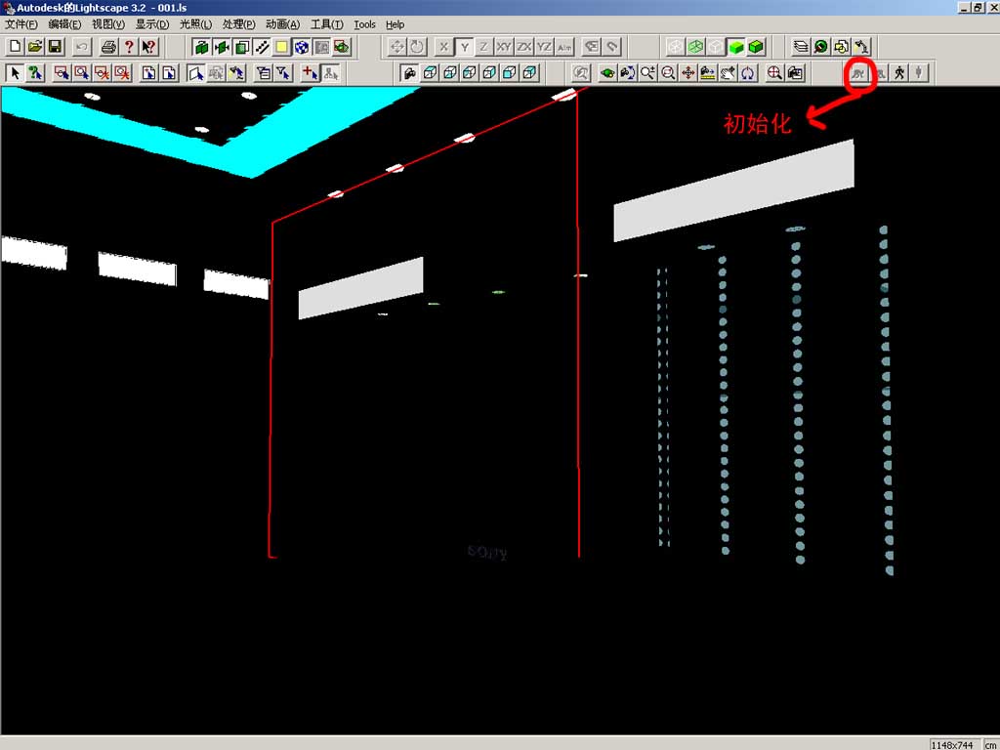Activate the Tilt circular arrow tool
This screenshot has height=750, width=1000.
(x=747, y=72)
